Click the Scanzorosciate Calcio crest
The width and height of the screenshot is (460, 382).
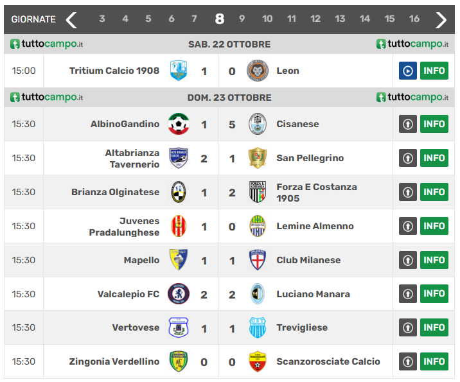pos(258,361)
